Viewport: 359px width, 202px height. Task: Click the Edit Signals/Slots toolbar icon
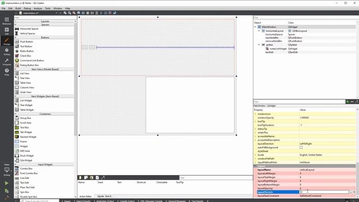[70, 13]
